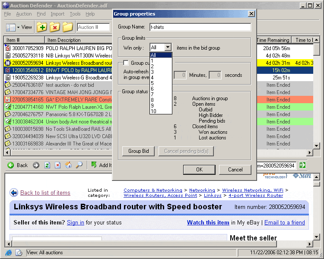Click the clock icon in status bar
Screen dimensions: 324x259
point(19,253)
